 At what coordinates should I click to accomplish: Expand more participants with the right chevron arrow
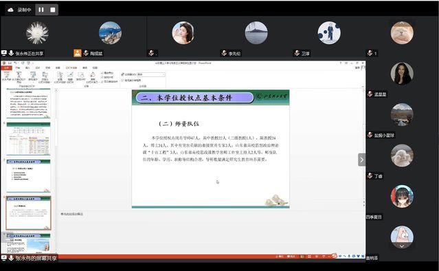[x=361, y=160]
